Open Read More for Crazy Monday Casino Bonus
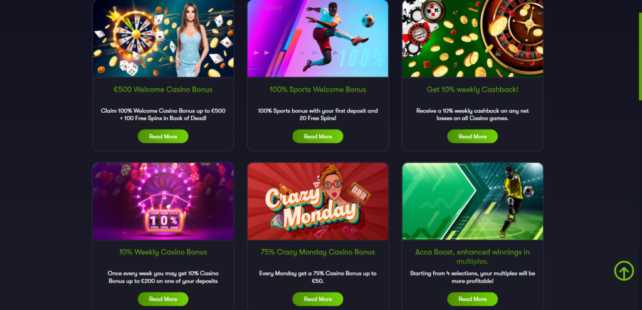 click(318, 299)
